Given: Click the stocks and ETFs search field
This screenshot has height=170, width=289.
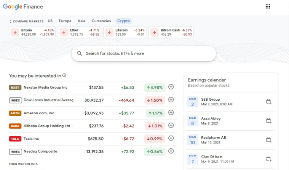Looking at the screenshot, I should [144, 53].
